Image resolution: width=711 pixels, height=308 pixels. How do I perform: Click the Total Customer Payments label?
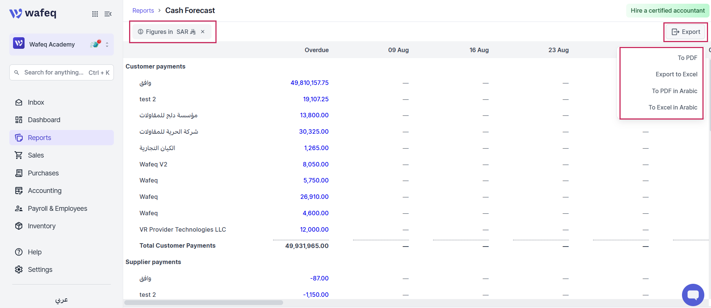177,245
